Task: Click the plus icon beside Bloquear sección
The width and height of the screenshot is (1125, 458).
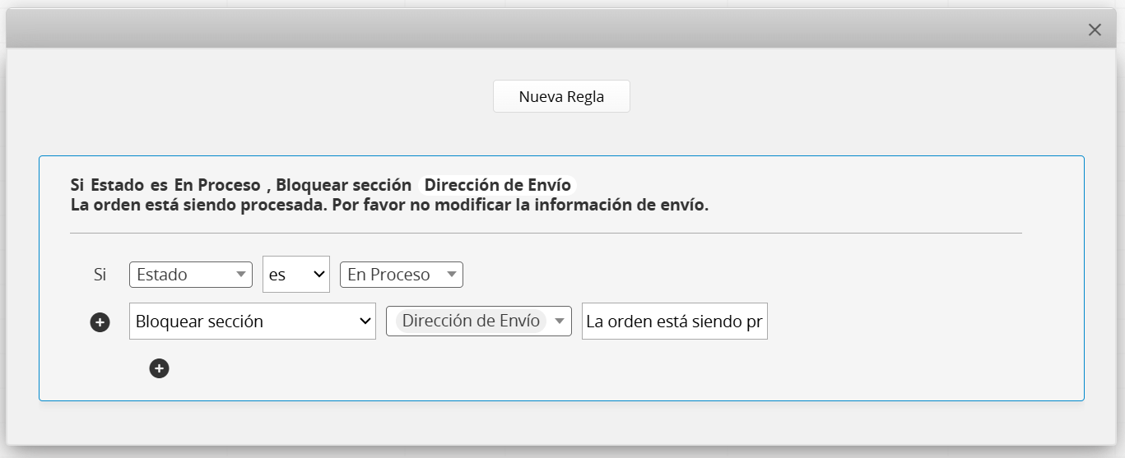Action: tap(100, 322)
